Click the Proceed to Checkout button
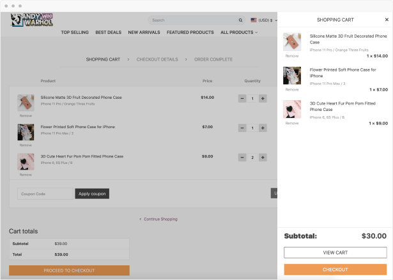The image size is (393, 280). [x=69, y=270]
